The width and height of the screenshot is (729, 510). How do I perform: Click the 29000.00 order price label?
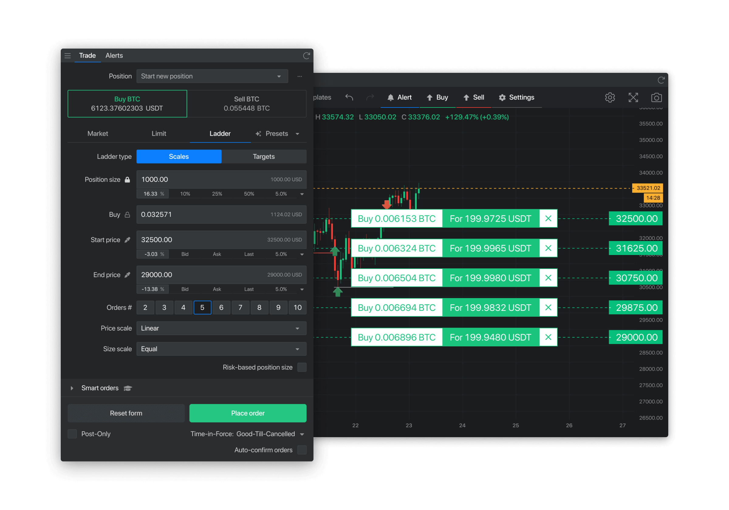tap(636, 337)
